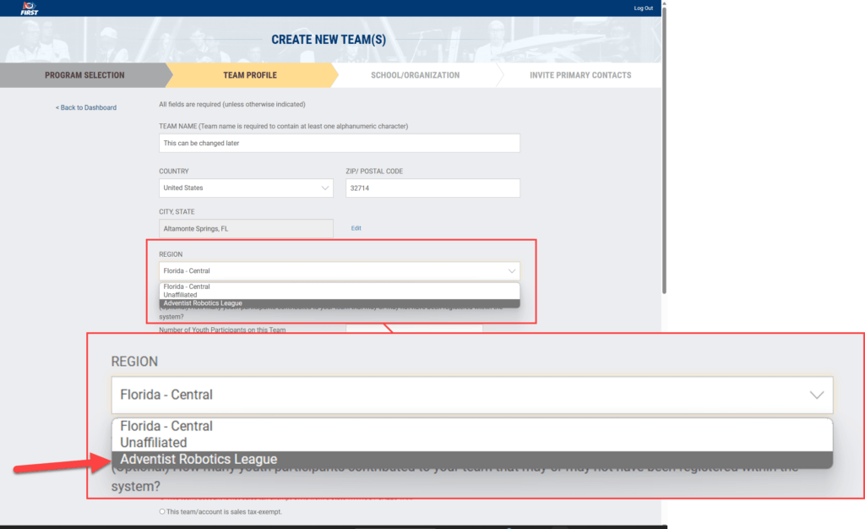Click the page vertical scrollbar
Viewport: 865px width, 529px height.
pyautogui.click(x=664, y=149)
